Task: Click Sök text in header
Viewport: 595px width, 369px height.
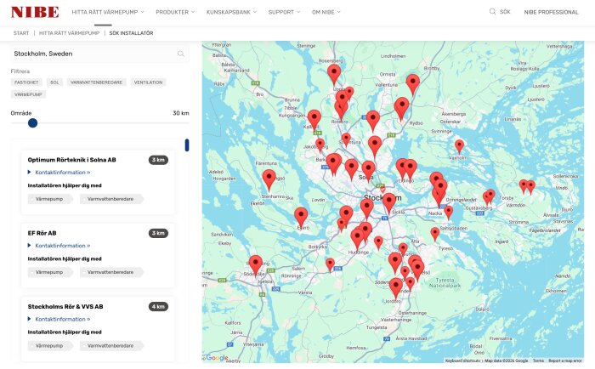Action: point(505,12)
